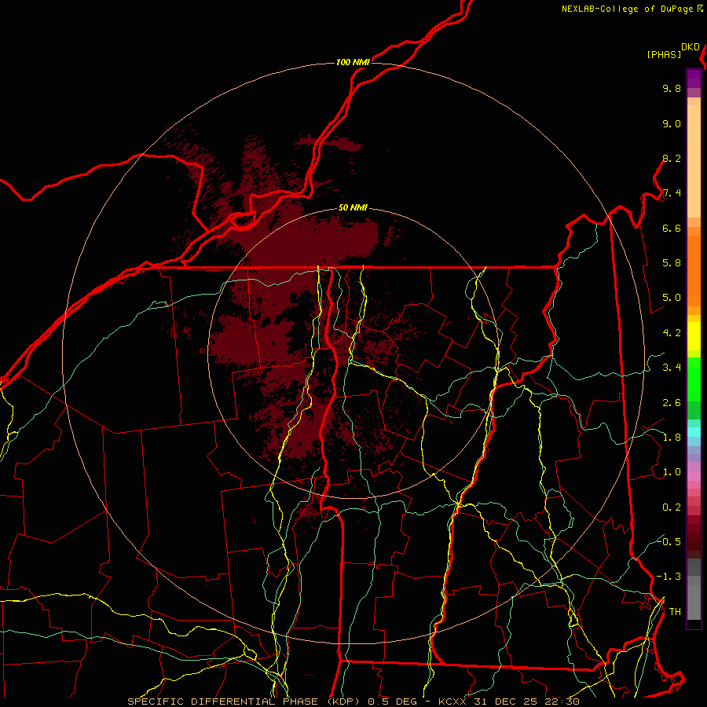
Task: Click the 9.8 value on color scale
Action: point(672,88)
